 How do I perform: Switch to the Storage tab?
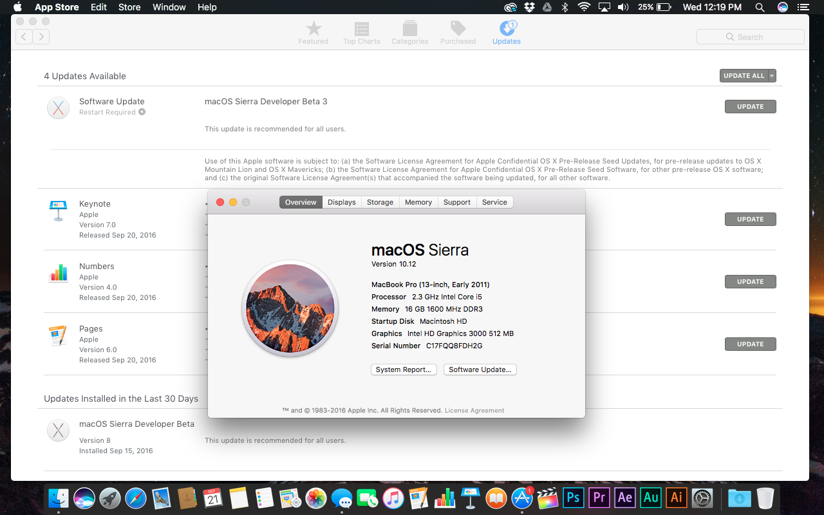tap(380, 202)
